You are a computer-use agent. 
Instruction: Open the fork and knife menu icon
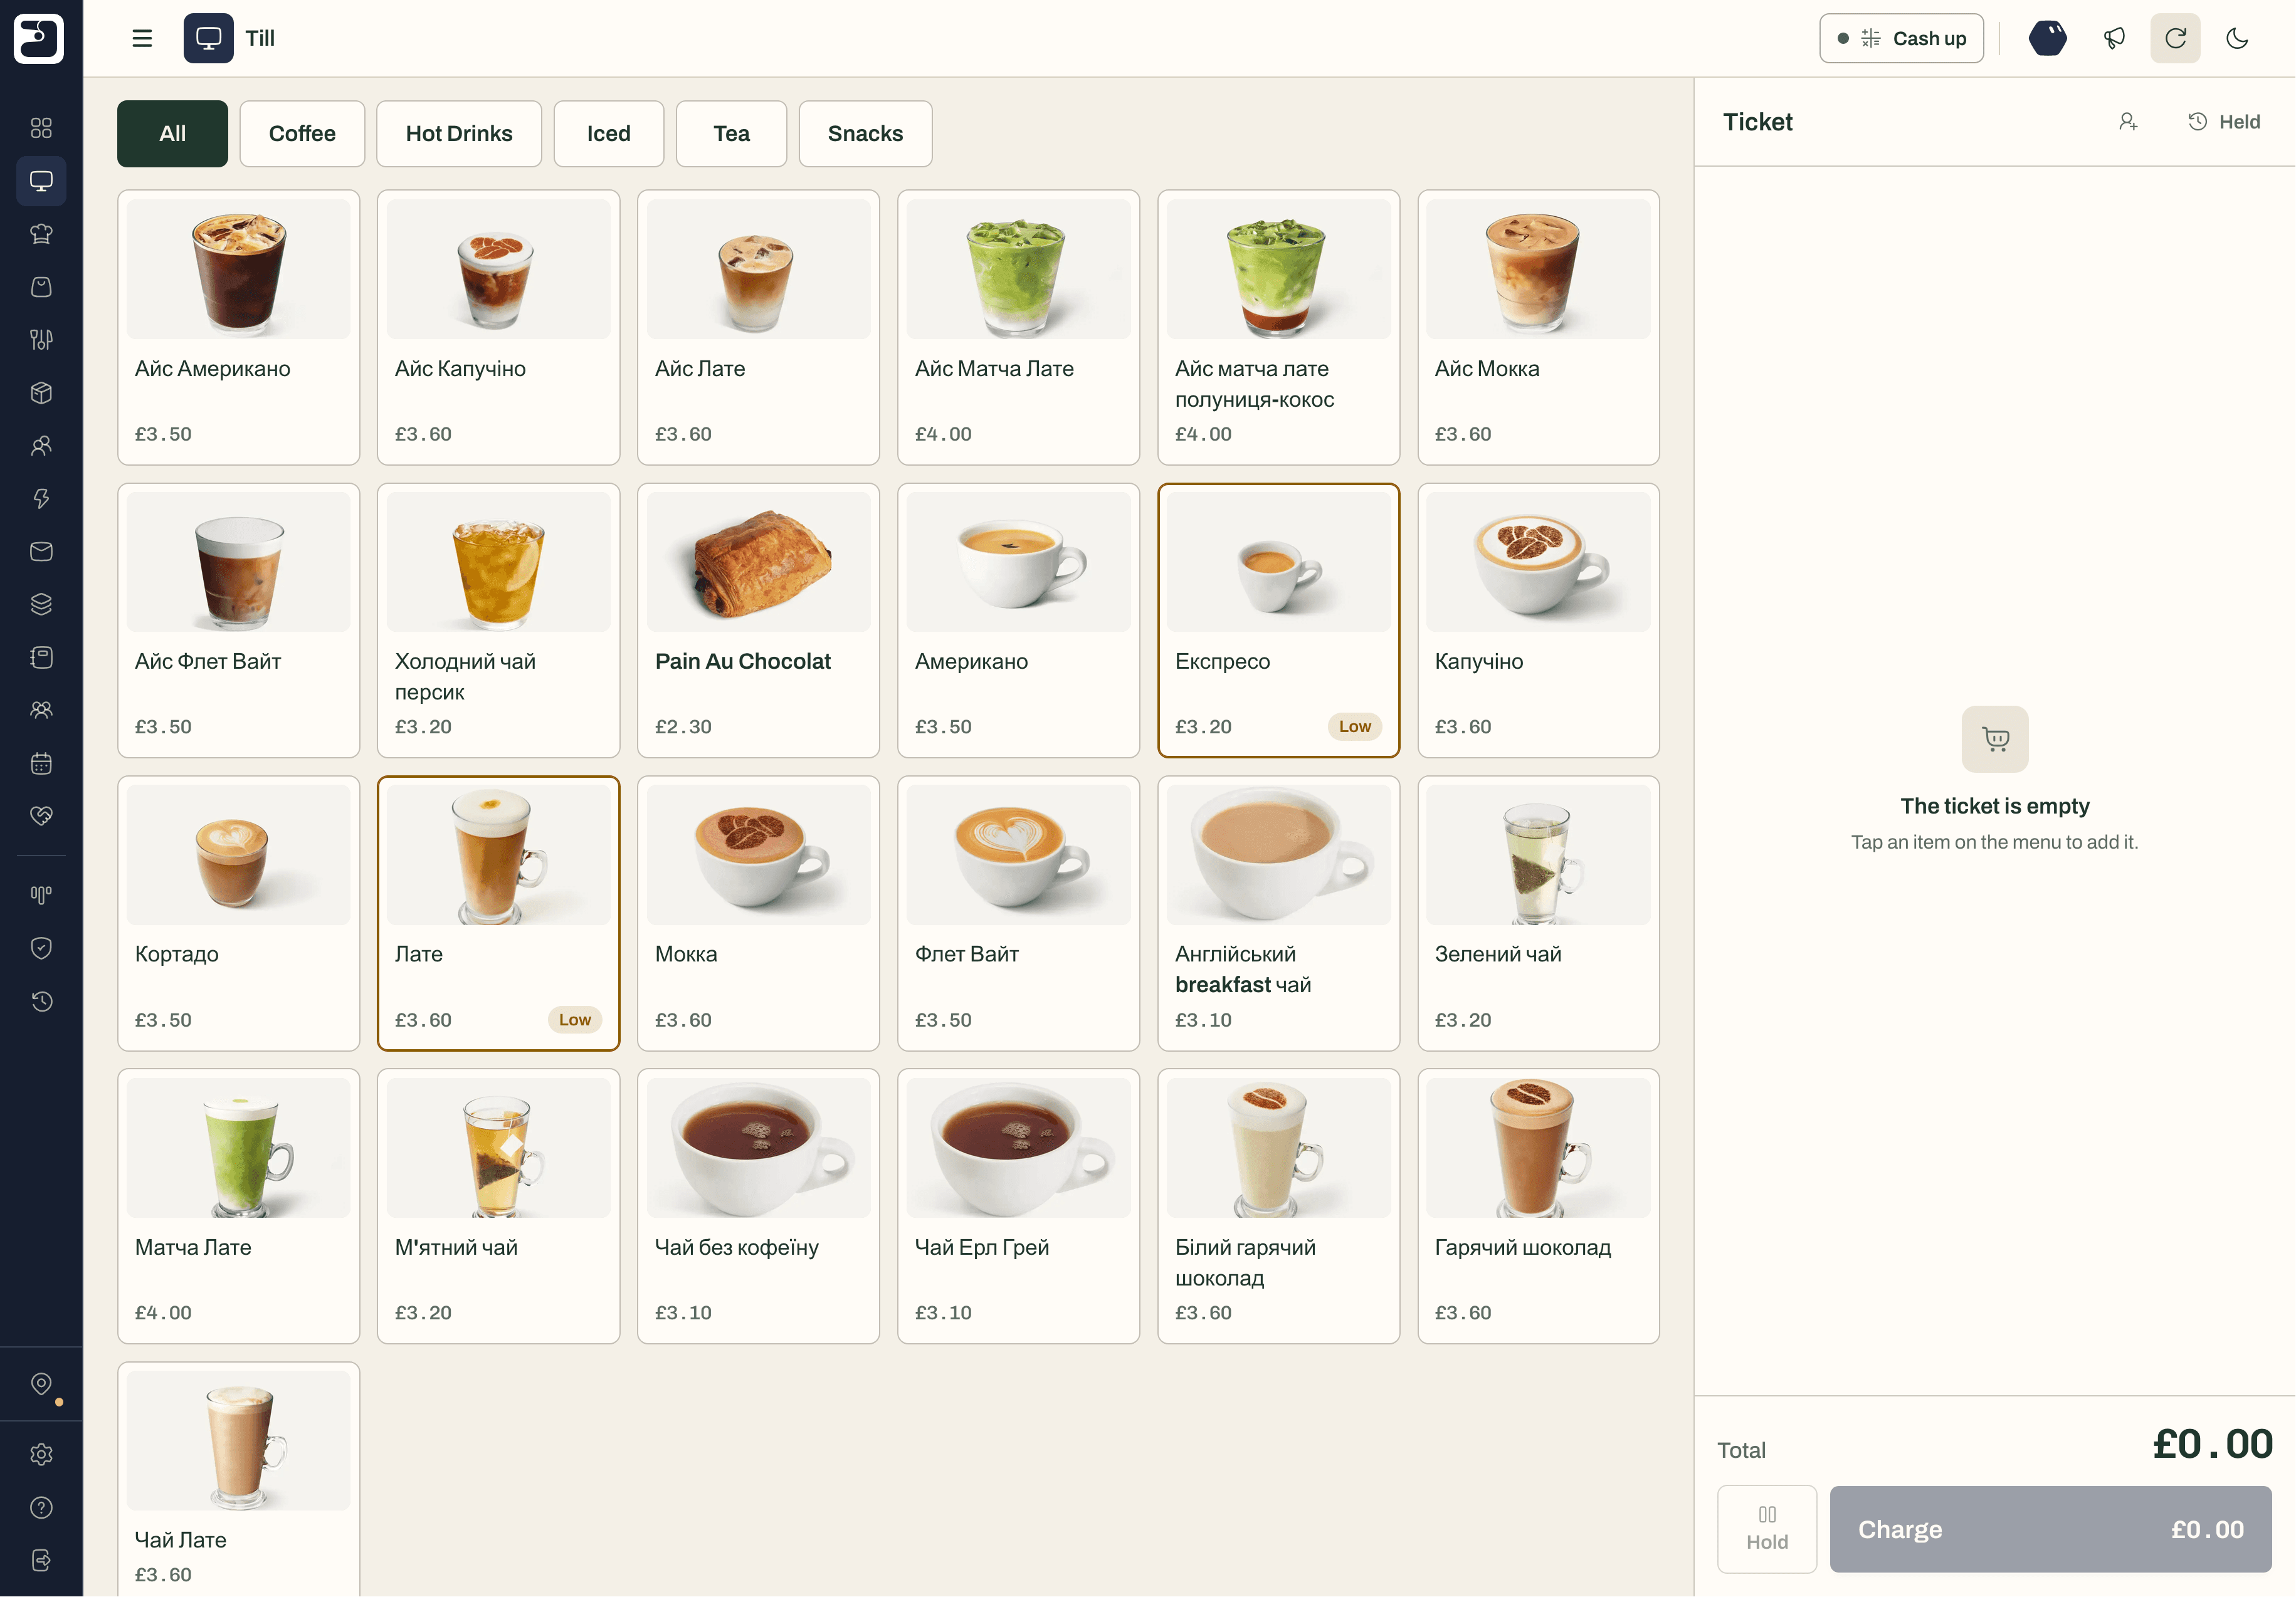(41, 340)
